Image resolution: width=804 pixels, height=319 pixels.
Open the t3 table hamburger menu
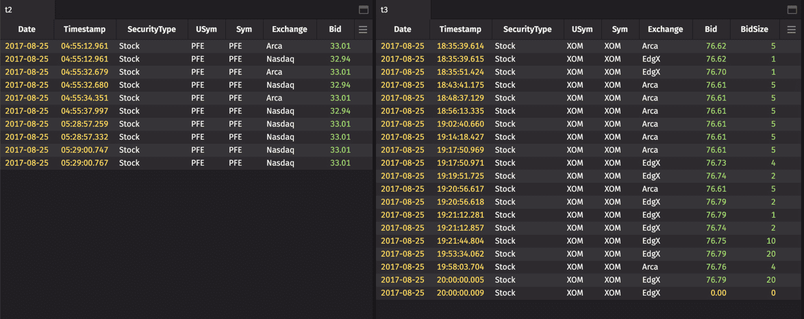click(x=791, y=30)
